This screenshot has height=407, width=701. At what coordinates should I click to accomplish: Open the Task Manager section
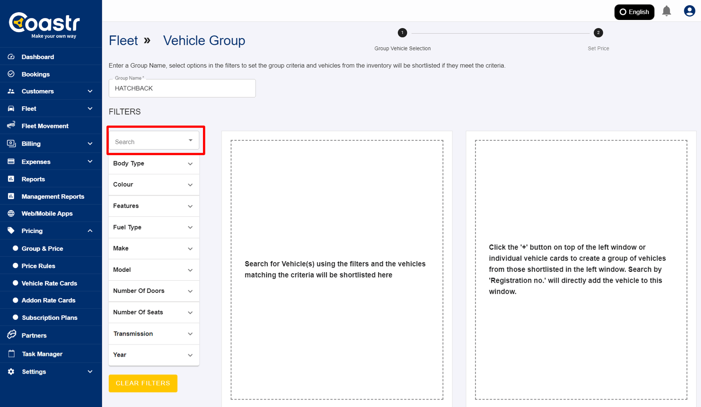[x=42, y=354]
